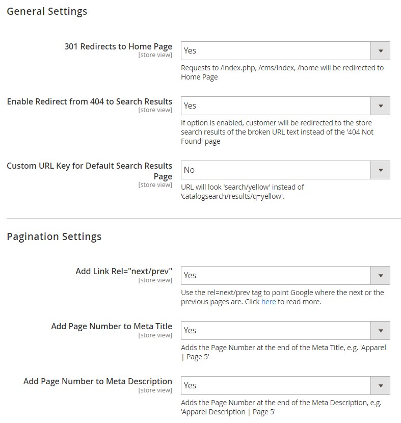The image size is (401, 423).
Task: Click the "Add Page Number to Meta Title" label
Action: 112,326
